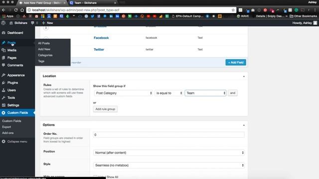
Task: Select All Posts from flyout menu
Action: (x=44, y=43)
